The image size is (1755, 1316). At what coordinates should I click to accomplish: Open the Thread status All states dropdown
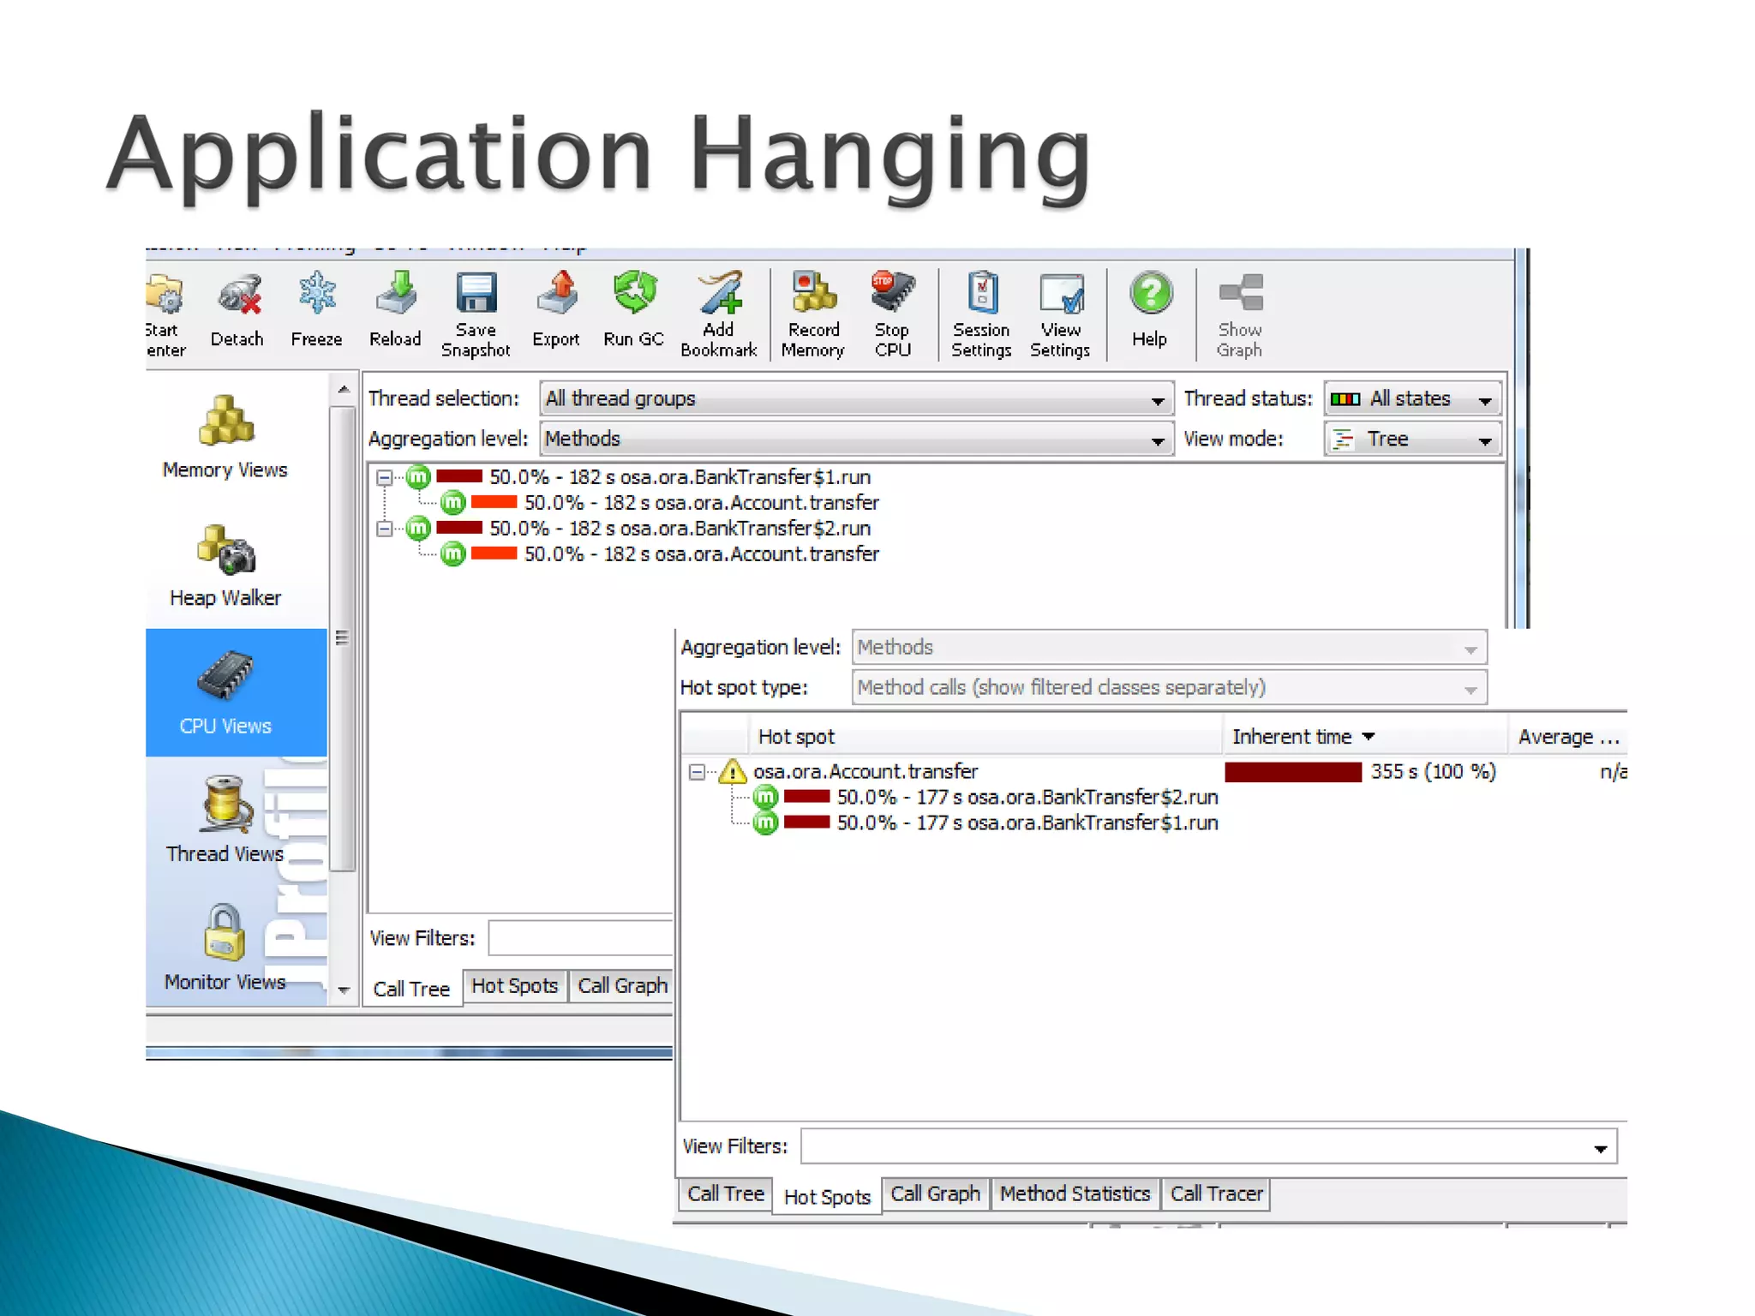point(1413,399)
